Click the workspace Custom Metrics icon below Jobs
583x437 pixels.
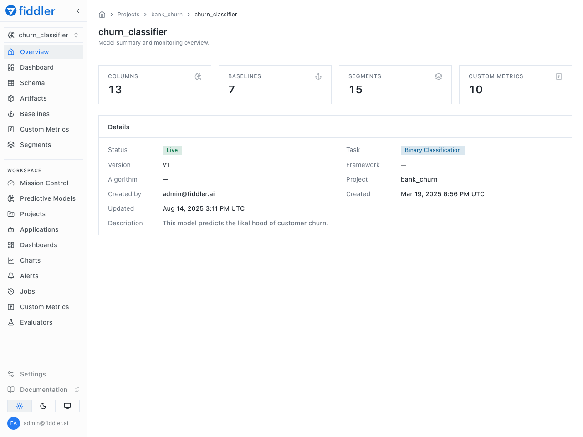11,307
